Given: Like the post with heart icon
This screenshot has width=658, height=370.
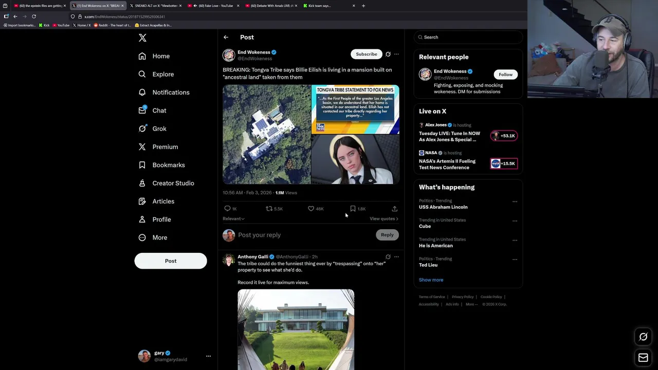Looking at the screenshot, I should 316,209.
